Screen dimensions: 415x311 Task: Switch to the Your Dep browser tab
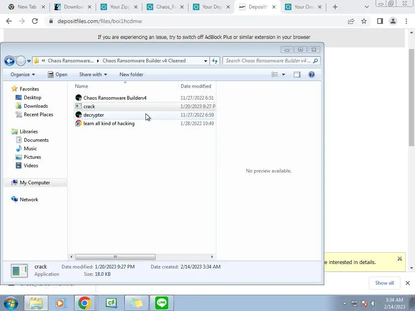[x=211, y=7]
